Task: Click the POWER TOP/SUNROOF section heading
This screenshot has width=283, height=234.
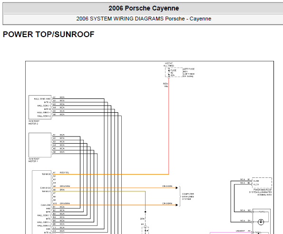Action: point(49,34)
